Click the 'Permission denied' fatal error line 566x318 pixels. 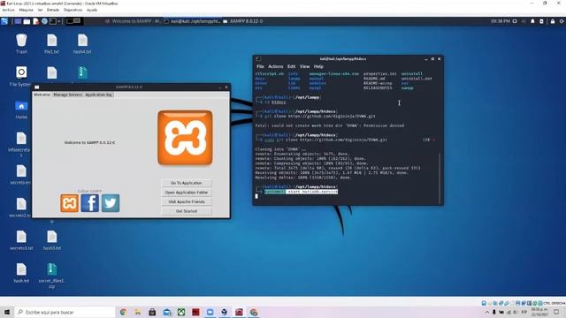tap(330, 125)
